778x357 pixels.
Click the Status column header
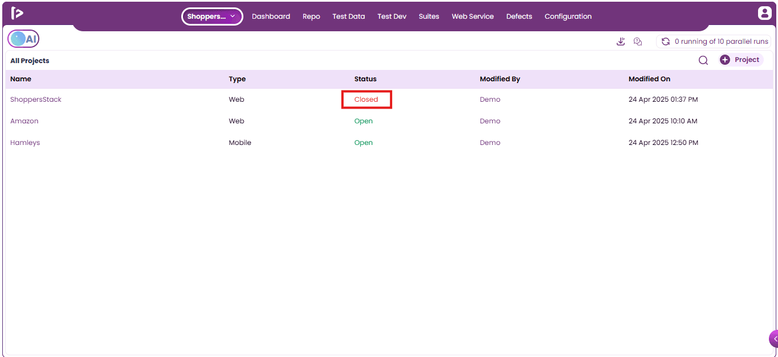coord(365,79)
